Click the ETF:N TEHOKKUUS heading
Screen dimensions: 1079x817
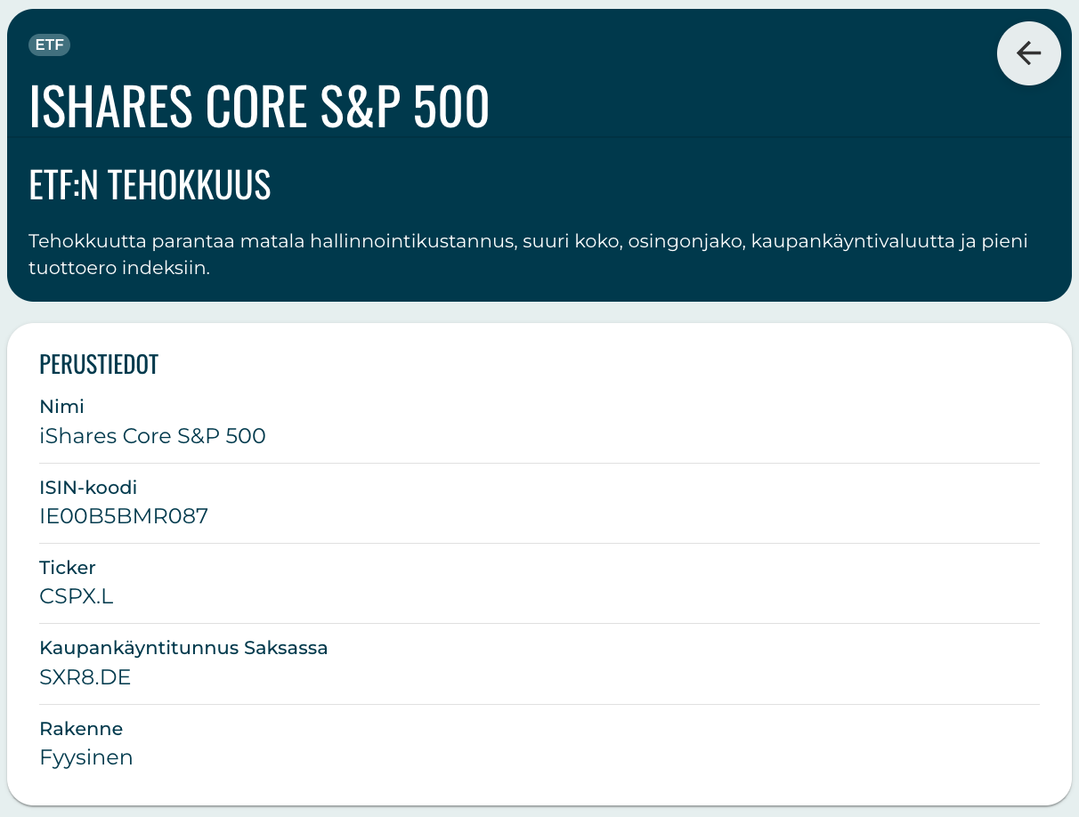pos(150,185)
